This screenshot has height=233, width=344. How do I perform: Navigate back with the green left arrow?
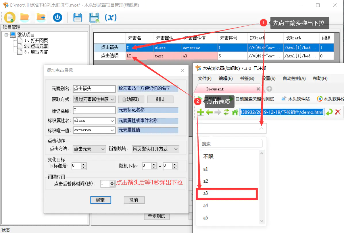[209, 112]
